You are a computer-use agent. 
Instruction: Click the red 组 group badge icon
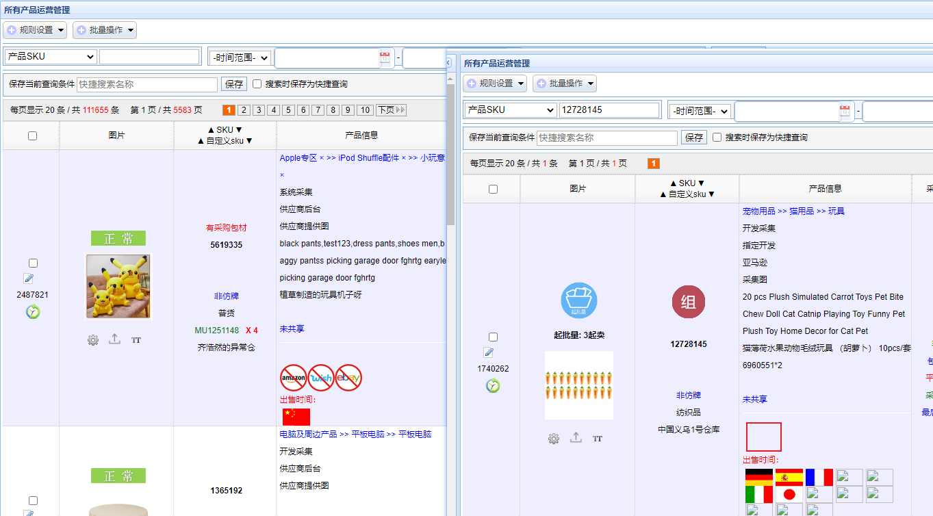pos(689,302)
